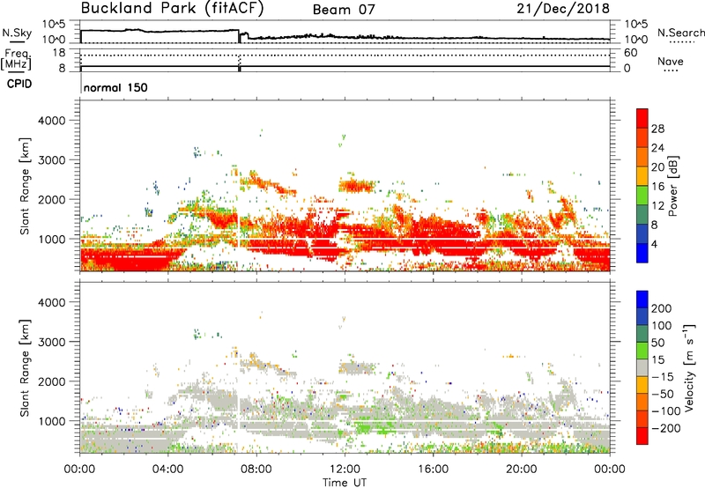Screen dimensions: 705x488
Task: Click the '04:00' time axis label
Action: click(x=167, y=470)
